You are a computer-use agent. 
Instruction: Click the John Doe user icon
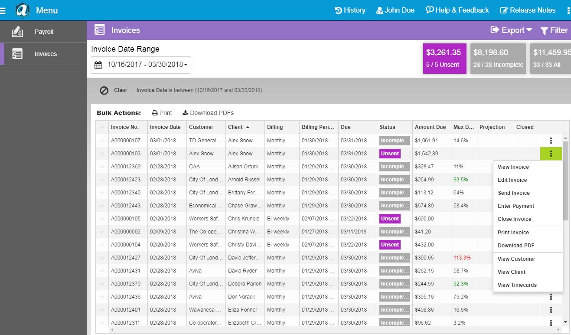[x=379, y=10]
